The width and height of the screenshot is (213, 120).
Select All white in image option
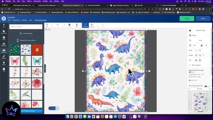pyautogui.click(x=190, y=77)
